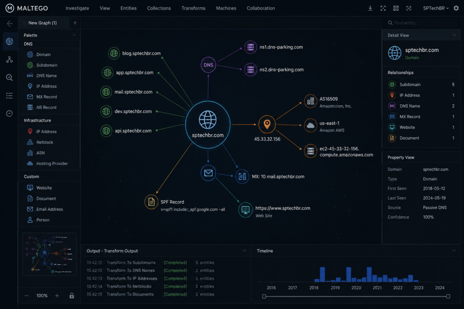Select DNS Name row in Relationships
The width and height of the screenshot is (464, 309).
(421, 106)
